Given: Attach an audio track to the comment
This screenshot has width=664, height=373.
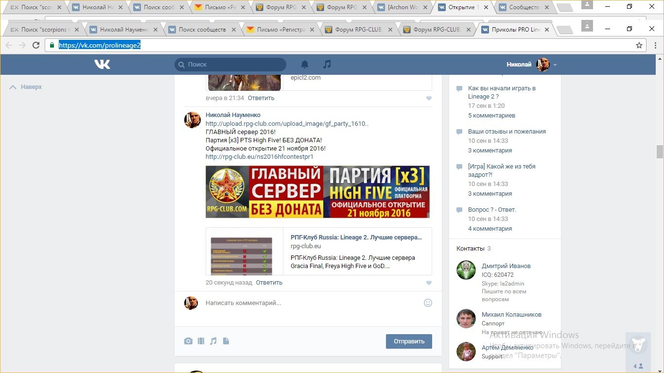Looking at the screenshot, I should click(213, 341).
